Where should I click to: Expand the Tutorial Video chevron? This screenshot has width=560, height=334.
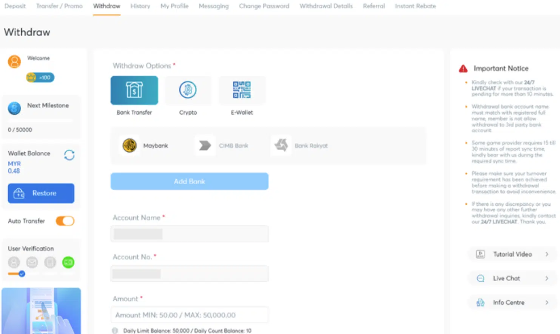(x=546, y=254)
